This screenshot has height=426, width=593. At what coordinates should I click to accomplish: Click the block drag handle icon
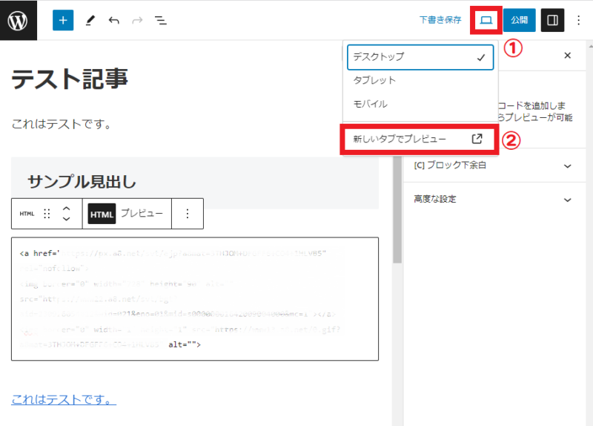tap(47, 214)
